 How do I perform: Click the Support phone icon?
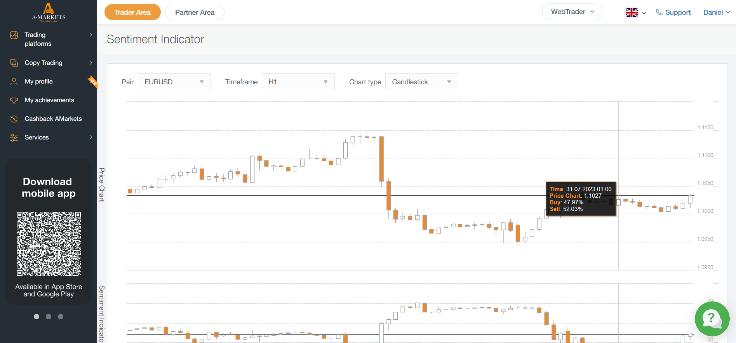(659, 12)
